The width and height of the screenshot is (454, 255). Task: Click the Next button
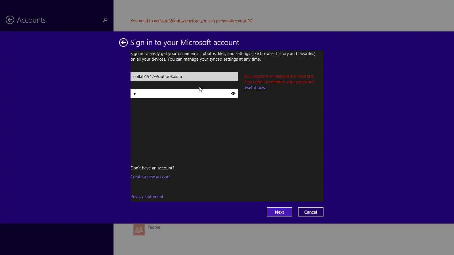[x=279, y=212]
